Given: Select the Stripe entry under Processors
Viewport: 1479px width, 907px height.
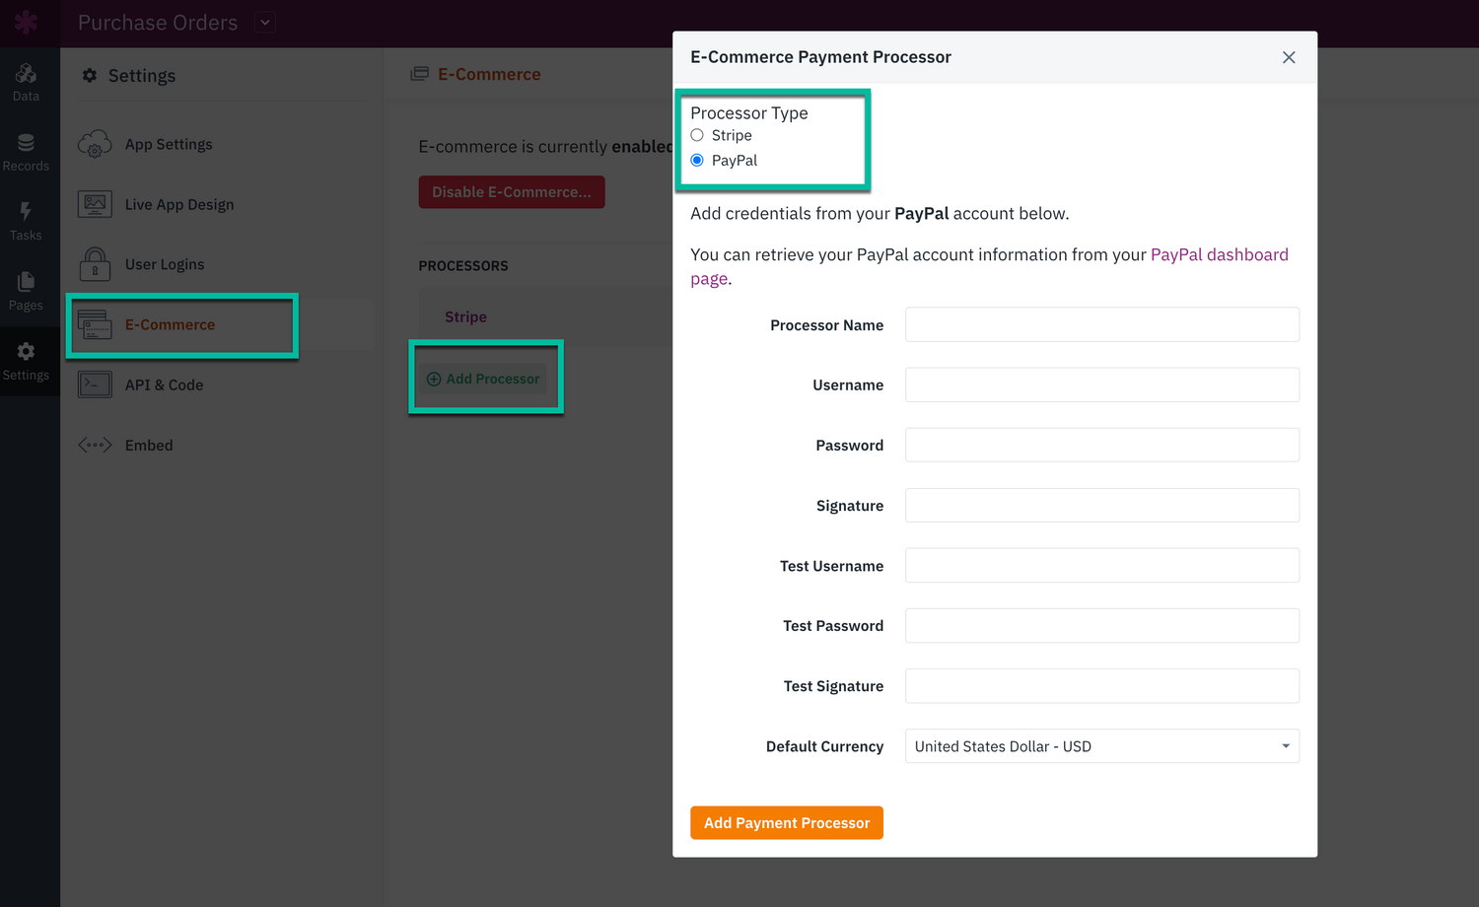Looking at the screenshot, I should [x=465, y=316].
